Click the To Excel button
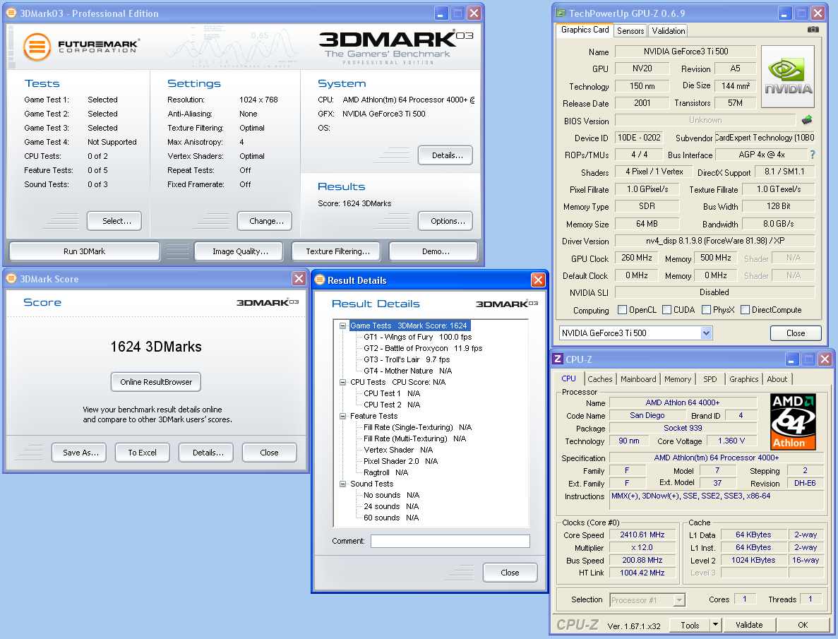838x639 pixels. 142,453
